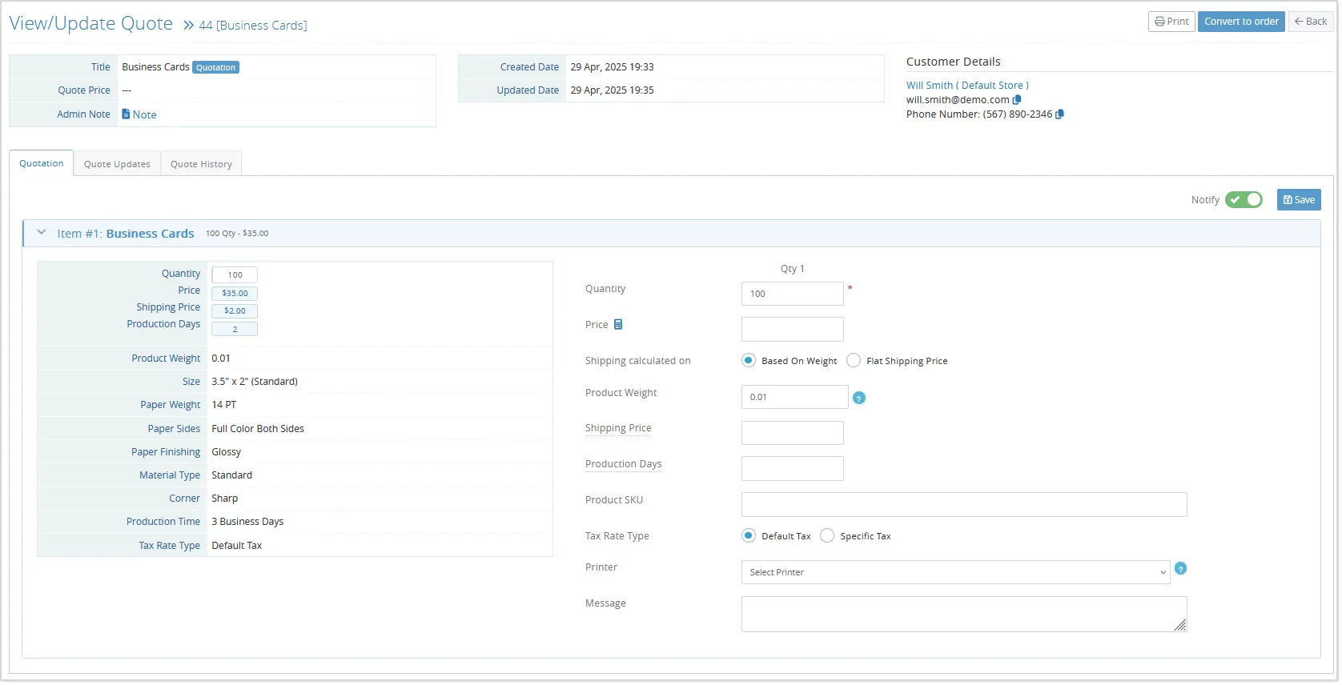Viewport: 1342px width, 685px height.
Task: Click the $2.00 shipping price value
Action: 235,311
